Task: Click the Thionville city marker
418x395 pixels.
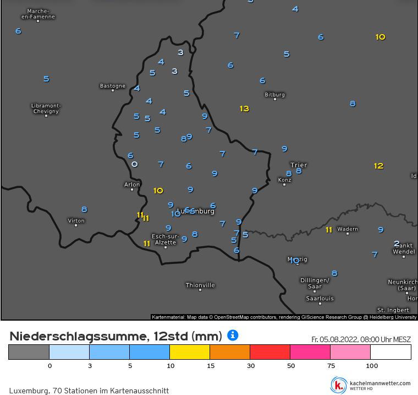Action: 200,289
